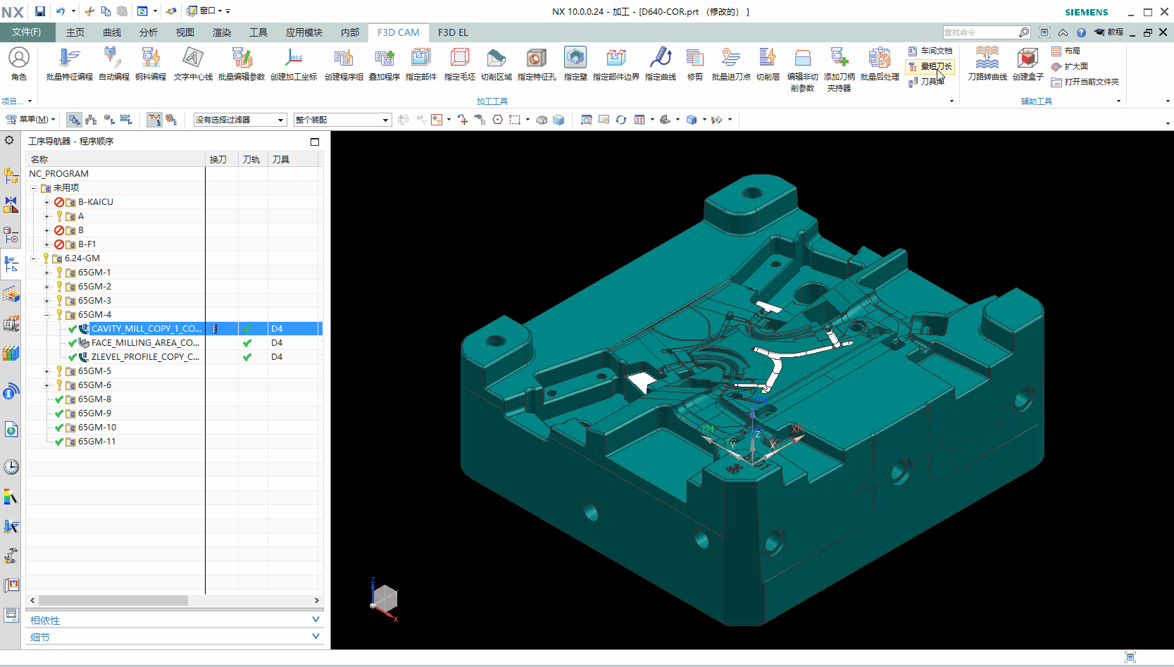Click the save icon in title bar
1174x667 pixels.
[40, 11]
